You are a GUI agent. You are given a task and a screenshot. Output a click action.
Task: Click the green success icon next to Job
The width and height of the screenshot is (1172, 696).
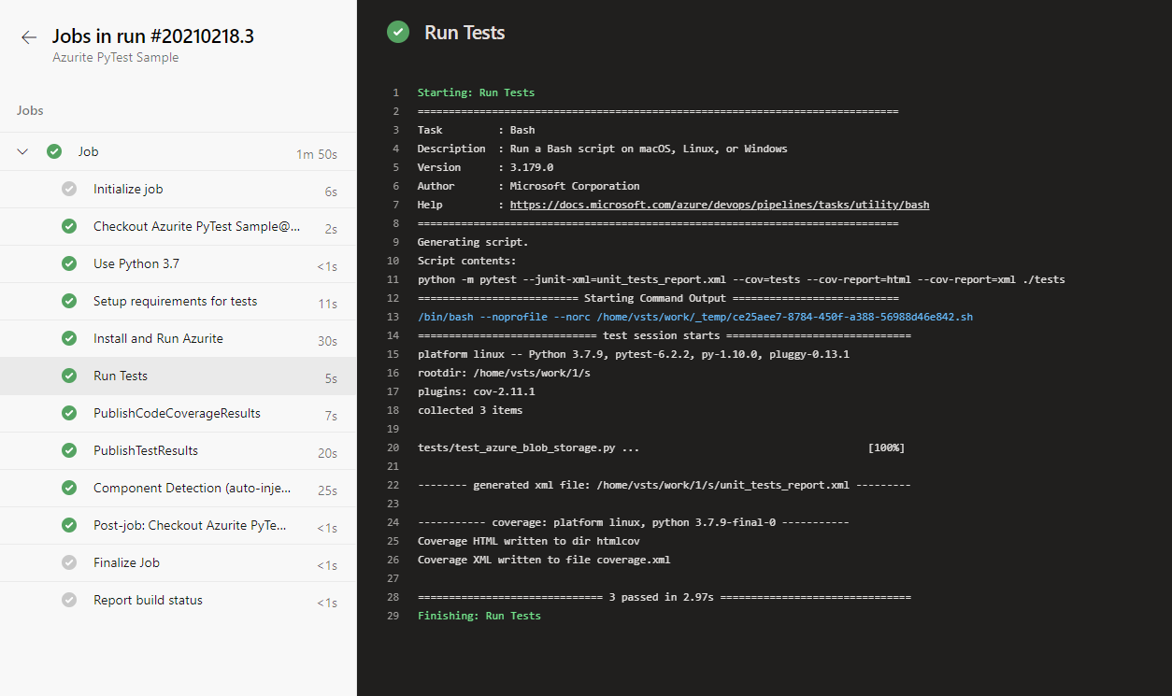(54, 151)
